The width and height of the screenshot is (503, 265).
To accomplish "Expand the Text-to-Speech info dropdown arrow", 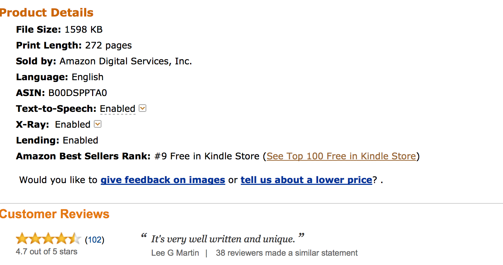I will click(142, 108).
